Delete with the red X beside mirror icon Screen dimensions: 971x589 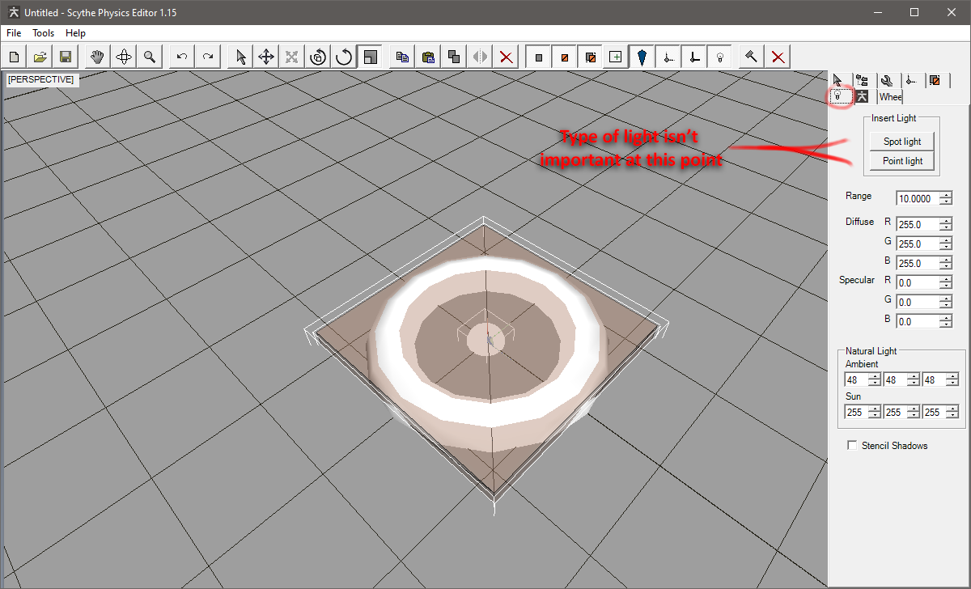tap(506, 57)
